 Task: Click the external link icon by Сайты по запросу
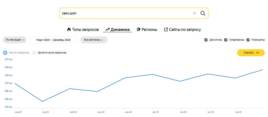pos(166,29)
